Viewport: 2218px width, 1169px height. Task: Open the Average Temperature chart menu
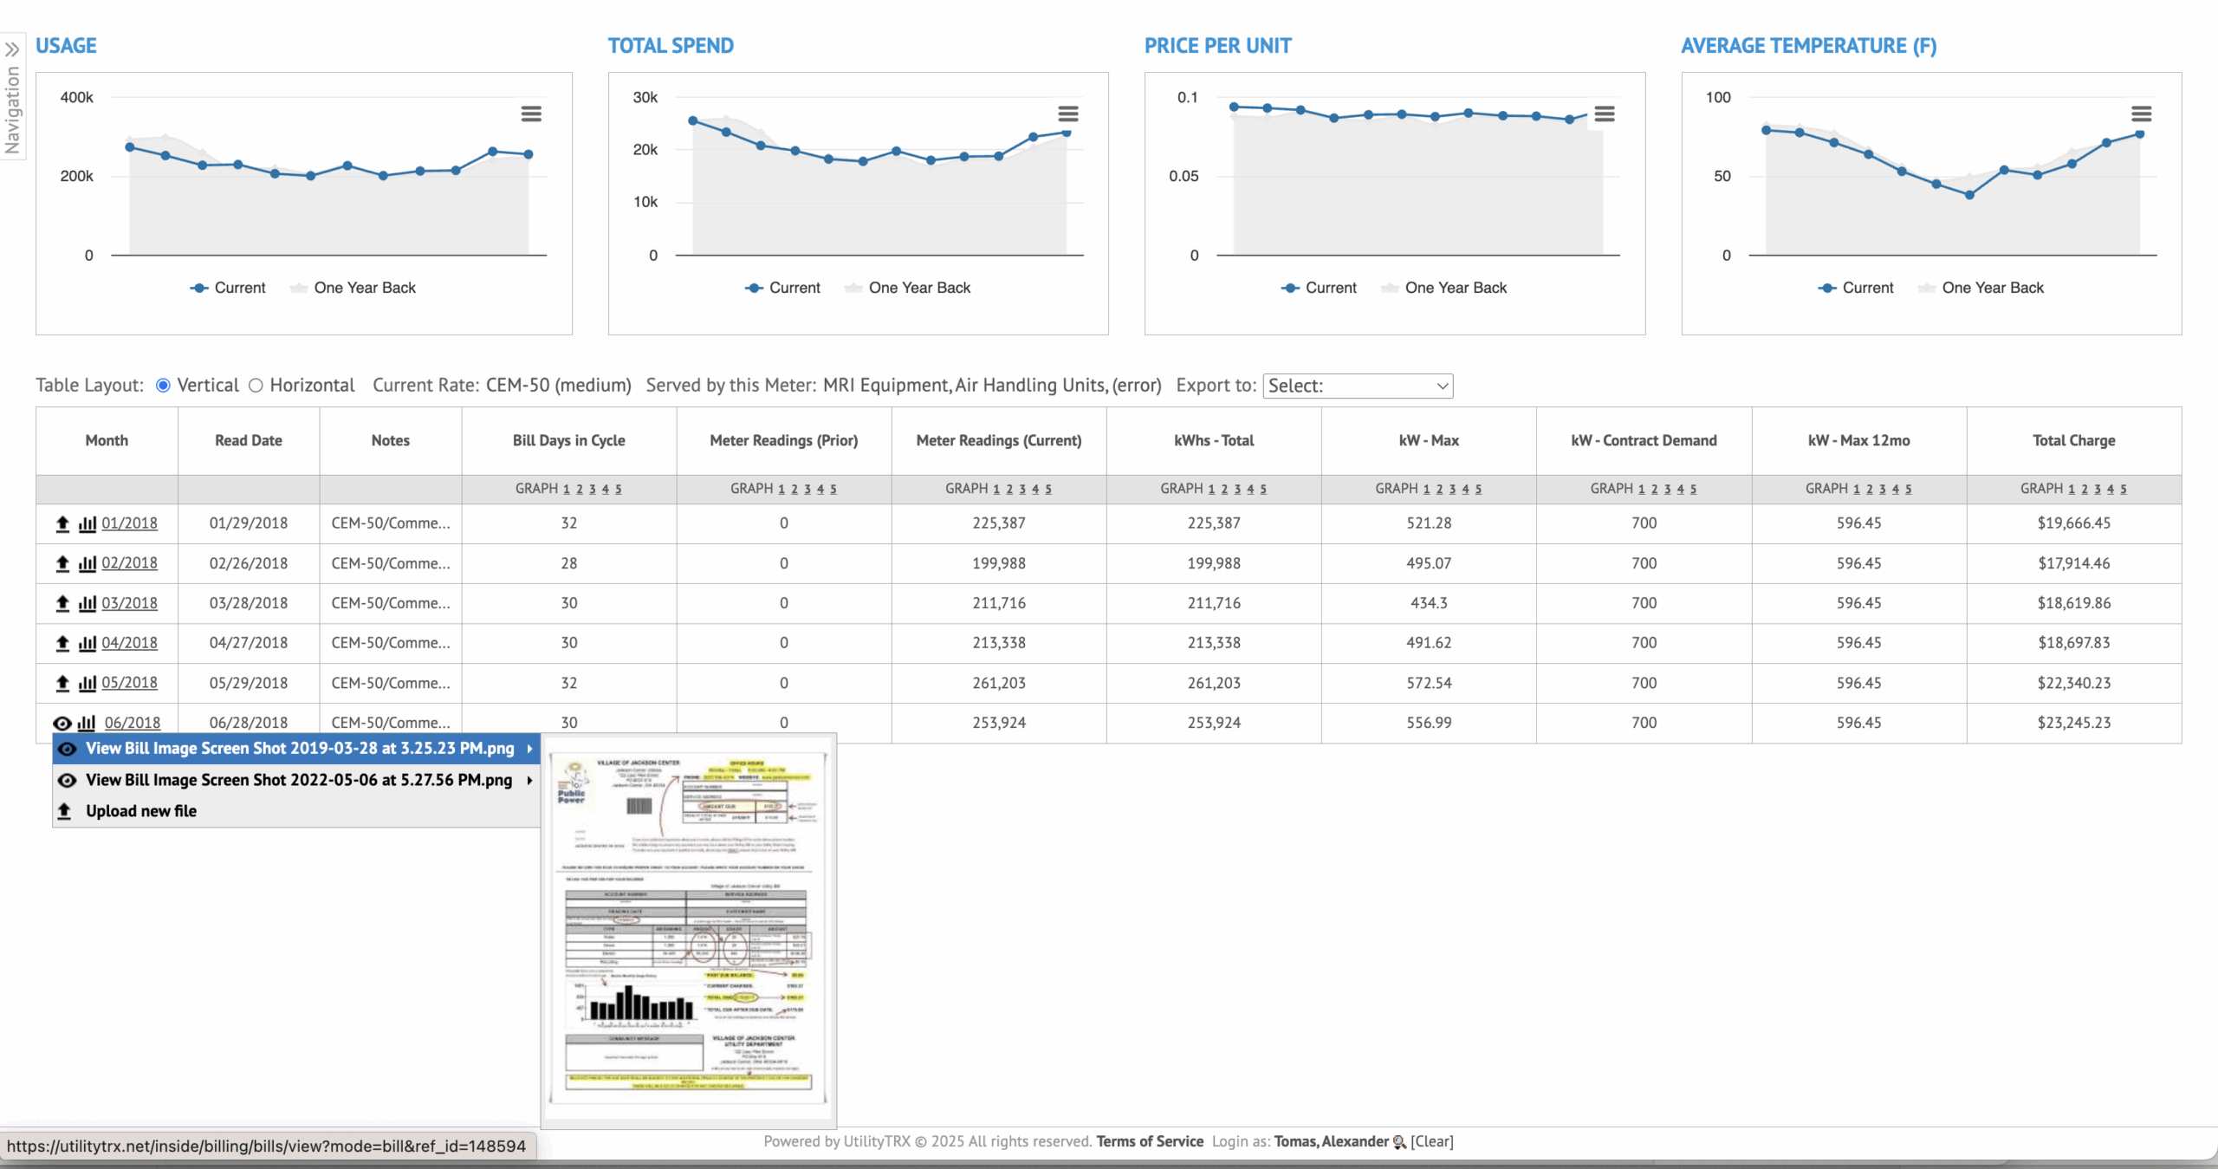click(2142, 114)
